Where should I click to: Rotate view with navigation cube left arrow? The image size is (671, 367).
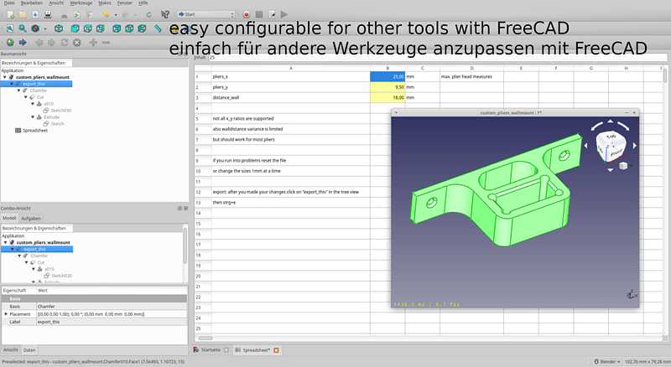click(585, 146)
